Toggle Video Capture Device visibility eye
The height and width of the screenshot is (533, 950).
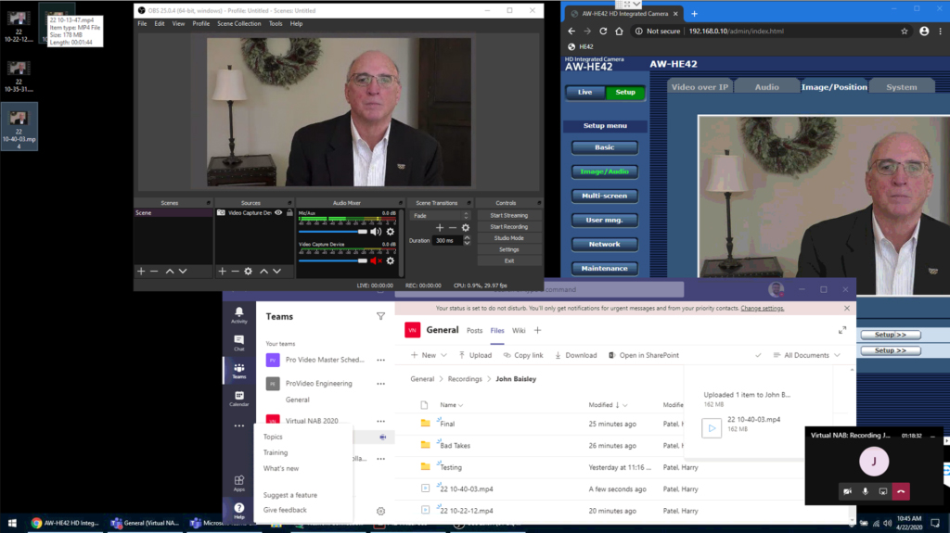click(278, 212)
